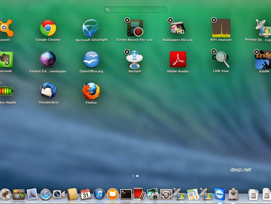Launch the NetSpot app

click(x=134, y=59)
